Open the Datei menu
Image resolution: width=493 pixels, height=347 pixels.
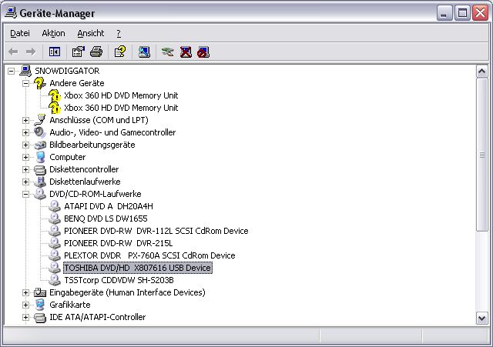pyautogui.click(x=20, y=33)
